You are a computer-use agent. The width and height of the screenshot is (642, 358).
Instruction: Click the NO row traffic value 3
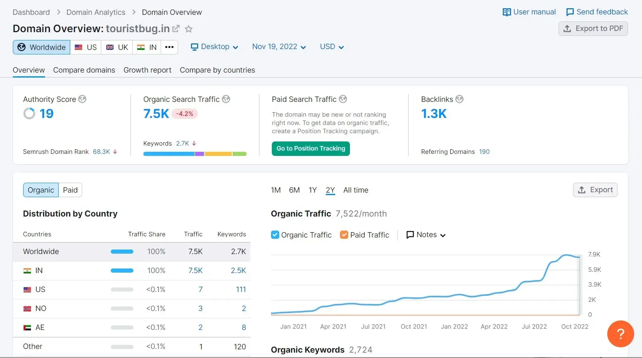pyautogui.click(x=200, y=309)
